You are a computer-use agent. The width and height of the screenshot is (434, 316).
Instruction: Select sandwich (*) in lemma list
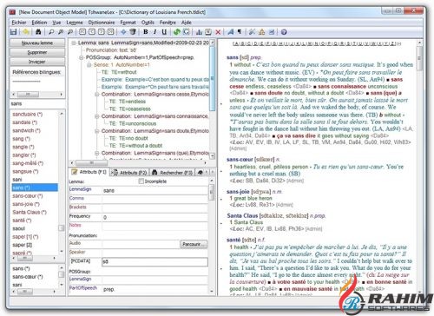[x=27, y=130]
